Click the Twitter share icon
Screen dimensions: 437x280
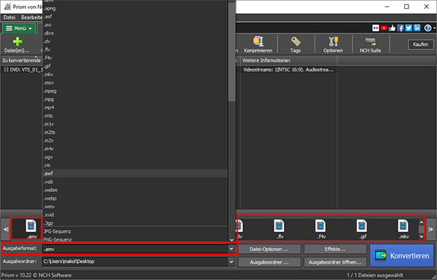tap(409, 28)
